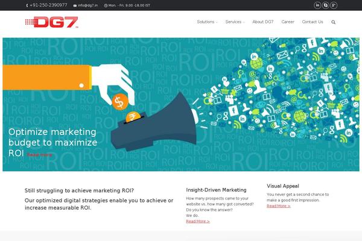Viewport: 362px width, 241px height.
Task: Expand the Solutions dropdown menu
Action: coord(207,22)
